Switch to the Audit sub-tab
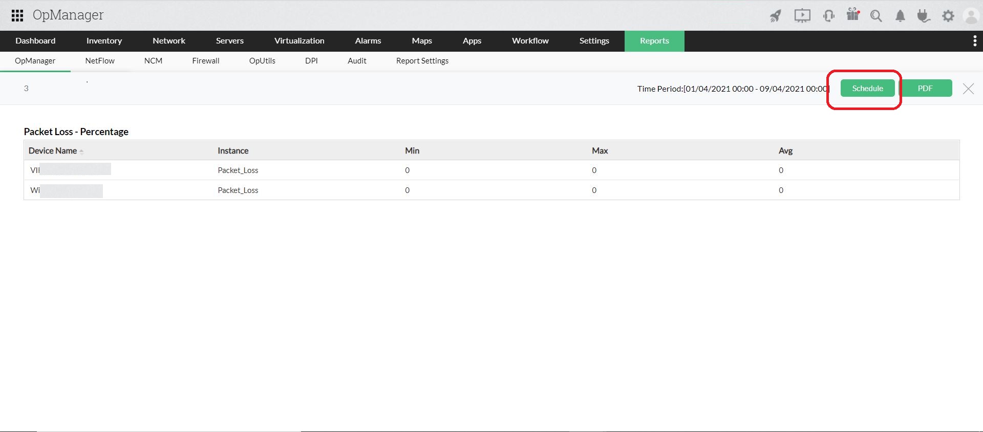 [x=357, y=61]
